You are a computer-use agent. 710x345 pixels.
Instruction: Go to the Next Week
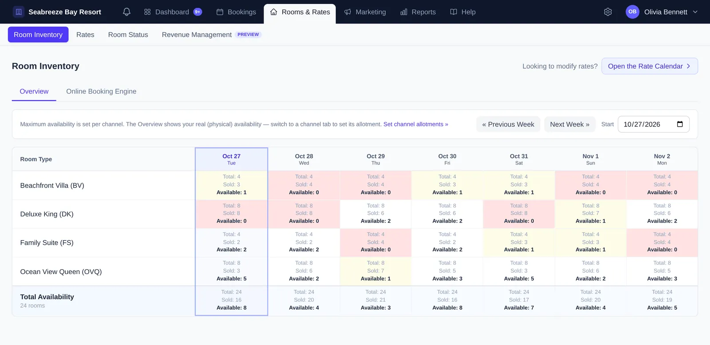pos(570,124)
